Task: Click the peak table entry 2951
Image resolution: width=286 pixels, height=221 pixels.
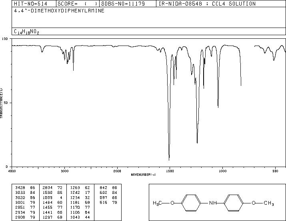Action: point(20,207)
